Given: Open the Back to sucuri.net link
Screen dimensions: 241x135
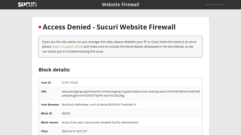Looking at the screenshot, I should pyautogui.click(x=214, y=4).
